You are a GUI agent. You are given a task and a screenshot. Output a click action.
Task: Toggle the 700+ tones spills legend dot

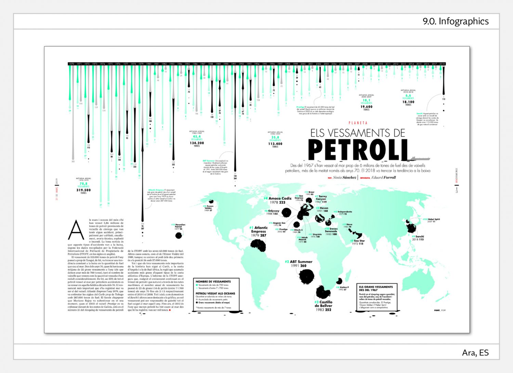click(196, 285)
